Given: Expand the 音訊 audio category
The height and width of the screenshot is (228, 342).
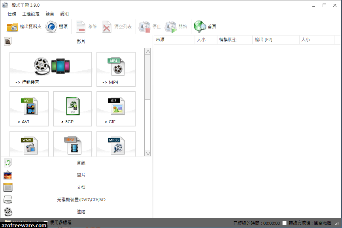Looking at the screenshot, I should coord(76,163).
